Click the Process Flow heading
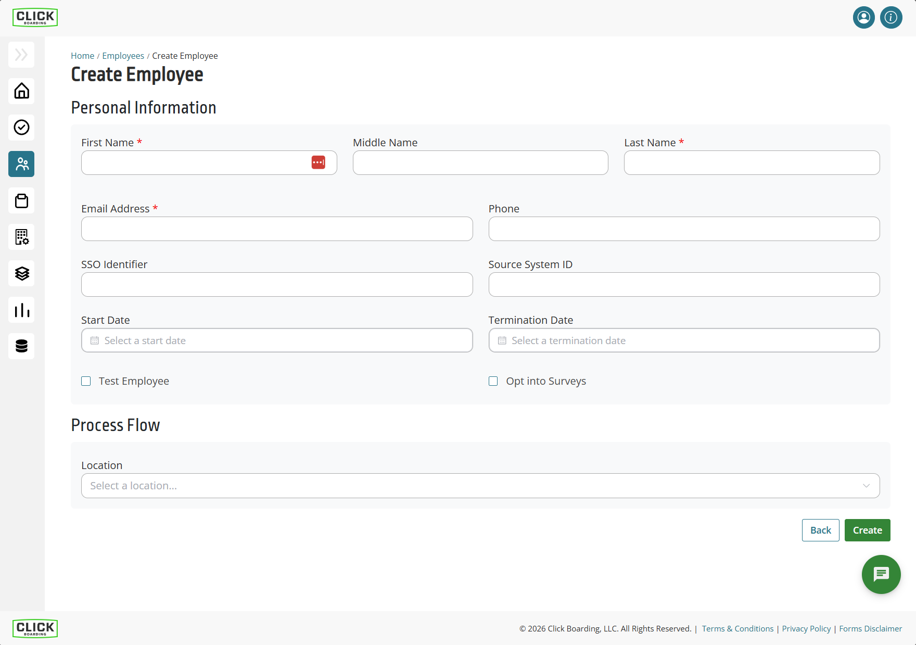Viewport: 916px width, 645px height. click(x=116, y=425)
